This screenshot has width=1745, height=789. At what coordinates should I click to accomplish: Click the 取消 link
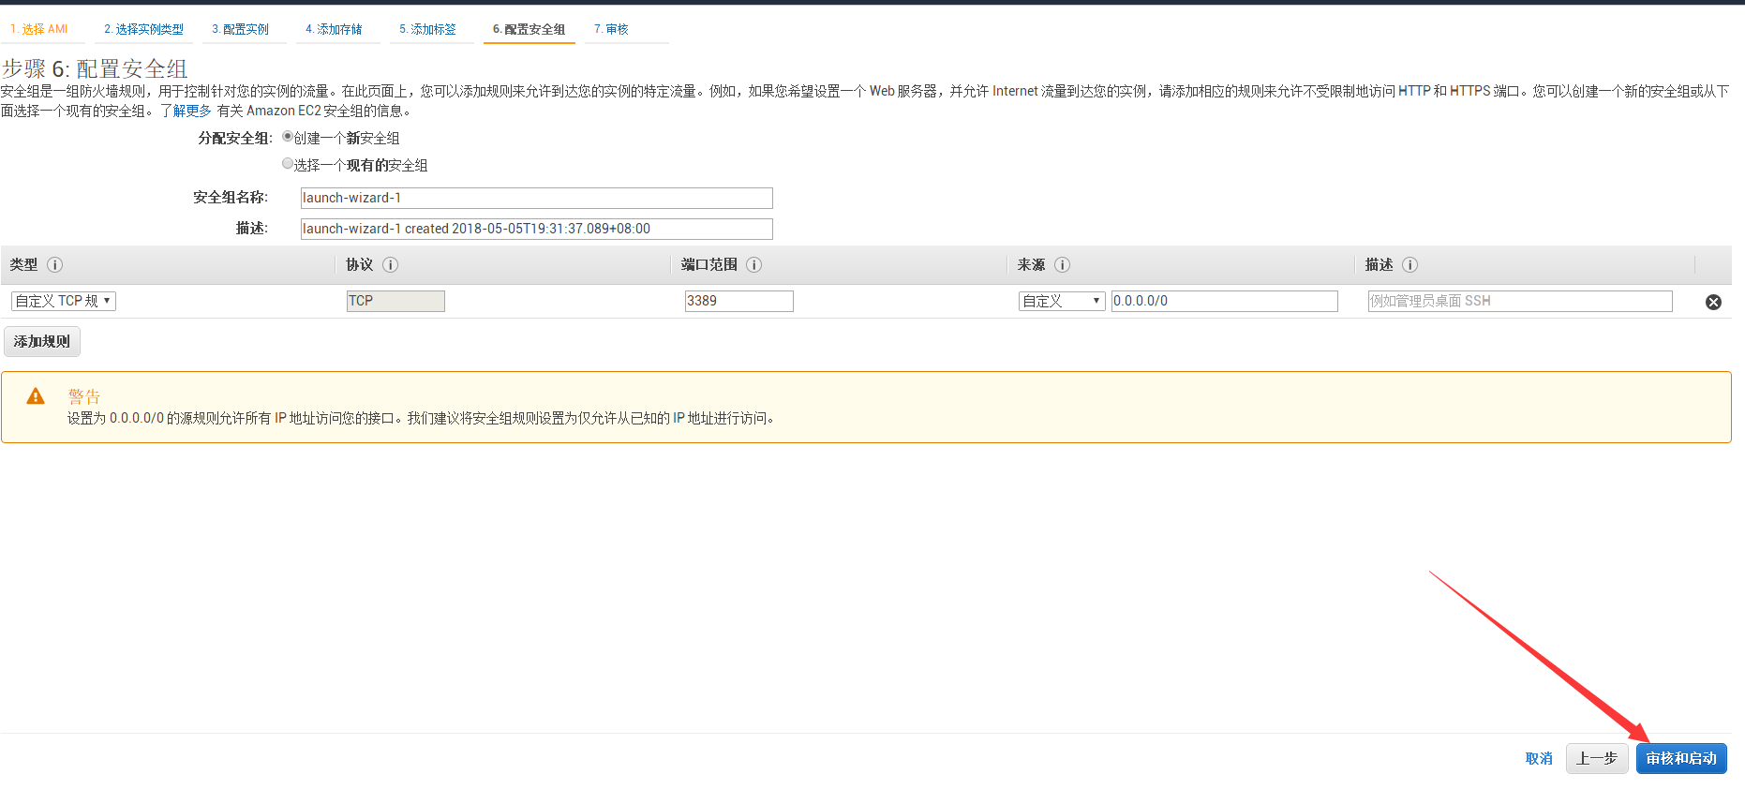(1538, 758)
